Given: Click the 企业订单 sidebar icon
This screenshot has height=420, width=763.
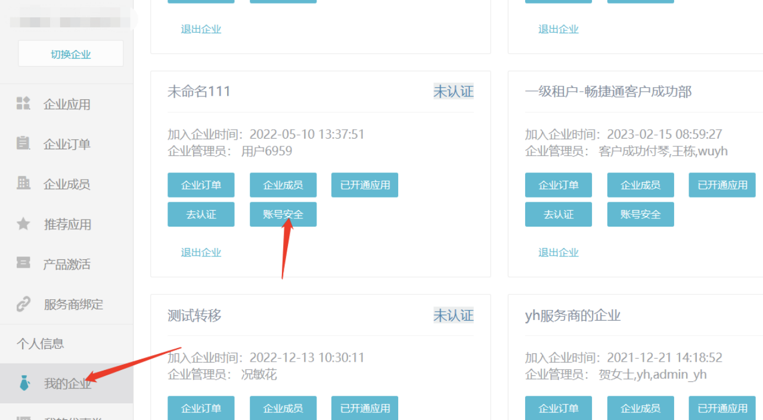Looking at the screenshot, I should (23, 143).
